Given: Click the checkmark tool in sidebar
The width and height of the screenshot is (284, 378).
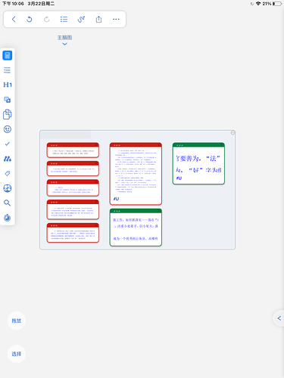Looking at the screenshot, I should click(8, 144).
